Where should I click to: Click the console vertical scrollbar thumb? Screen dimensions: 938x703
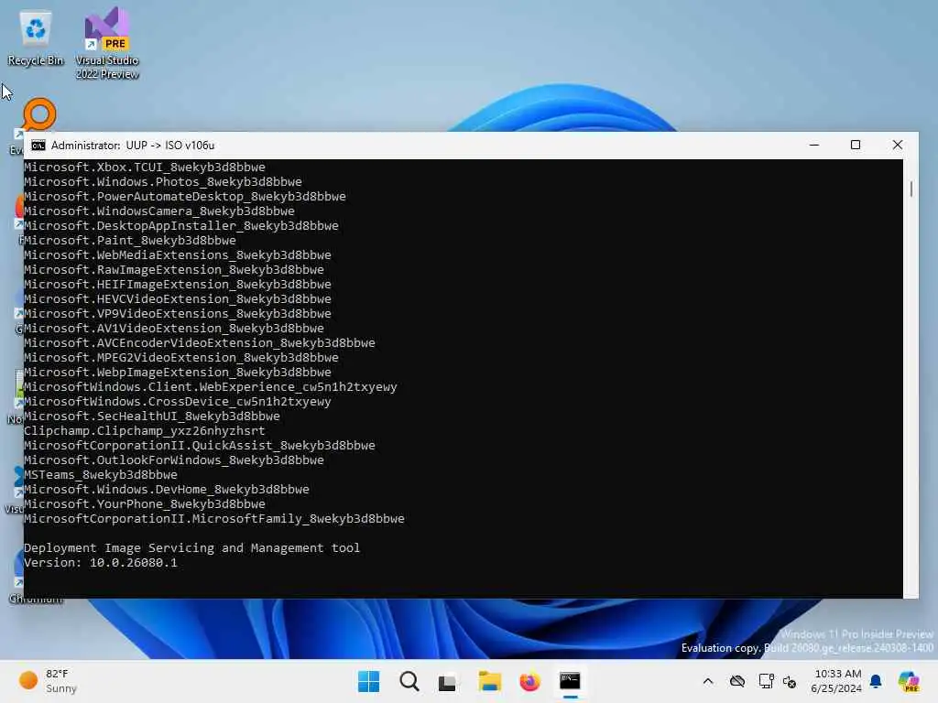pos(911,189)
